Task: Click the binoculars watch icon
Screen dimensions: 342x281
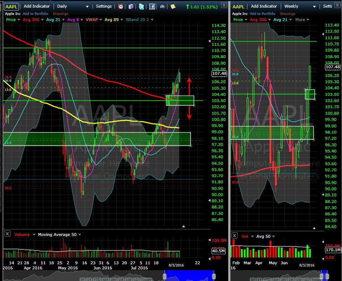Action: (163, 7)
